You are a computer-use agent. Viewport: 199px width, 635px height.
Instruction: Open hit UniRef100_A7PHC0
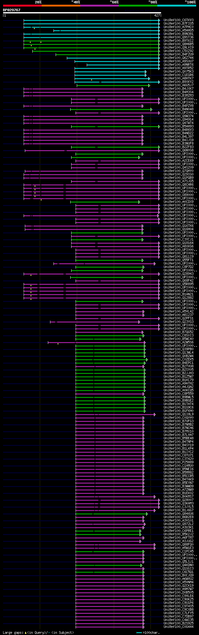[178, 27]
